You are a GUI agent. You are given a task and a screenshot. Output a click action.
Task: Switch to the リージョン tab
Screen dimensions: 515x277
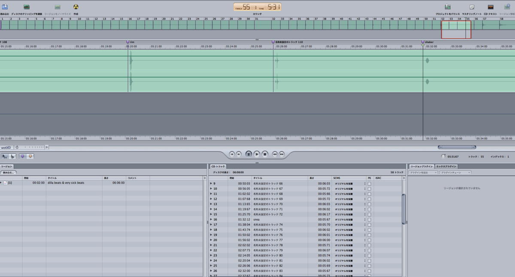(x=6, y=166)
